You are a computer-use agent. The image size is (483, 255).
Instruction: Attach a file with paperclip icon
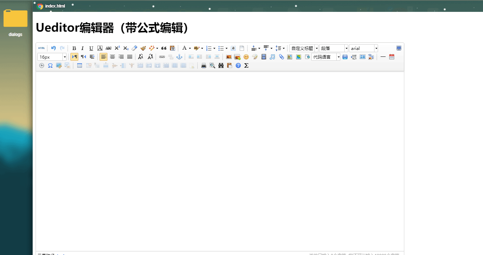click(x=281, y=57)
